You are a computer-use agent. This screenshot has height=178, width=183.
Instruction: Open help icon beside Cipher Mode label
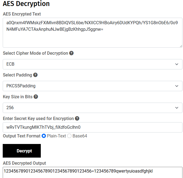[x=71, y=53]
